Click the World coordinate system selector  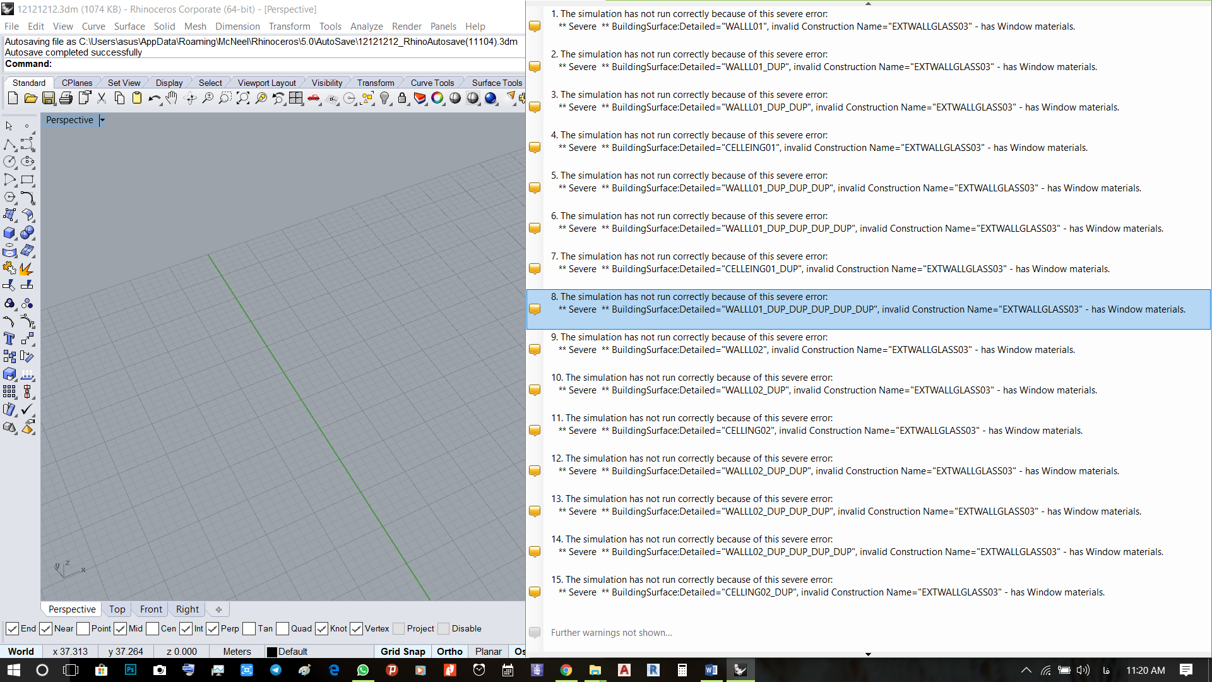(x=21, y=652)
